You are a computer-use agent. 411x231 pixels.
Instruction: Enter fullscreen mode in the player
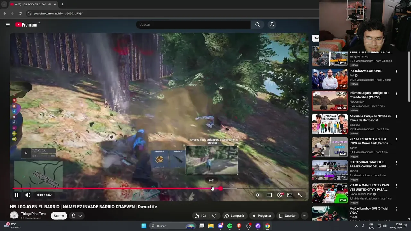click(x=300, y=195)
